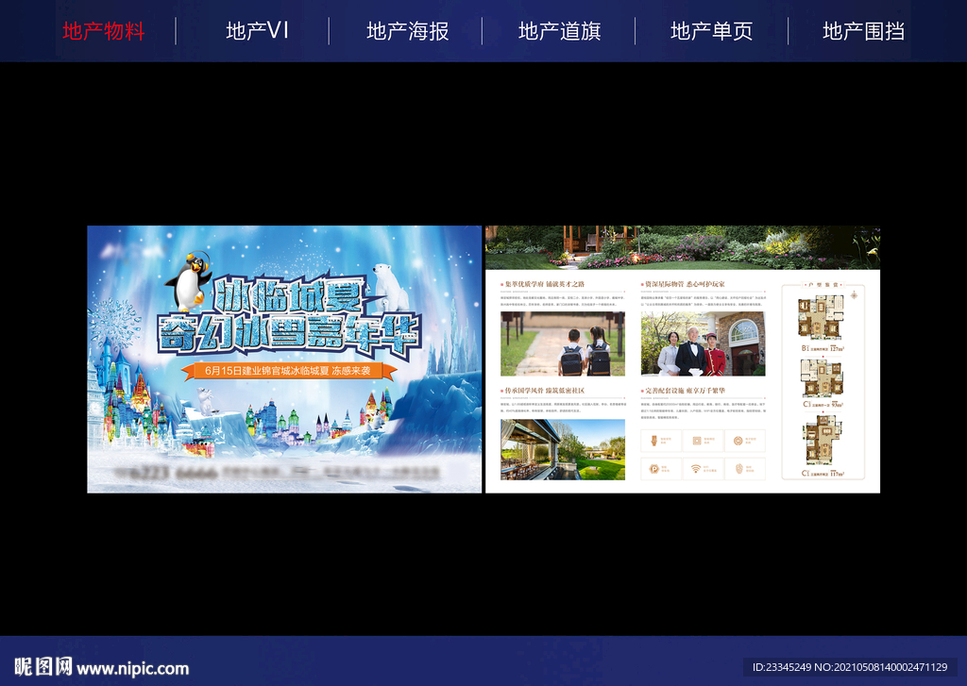Screen dimensions: 967x686
Task: Click the heading '集萃优质学府 铺就英才之路'
Action: click(x=545, y=284)
